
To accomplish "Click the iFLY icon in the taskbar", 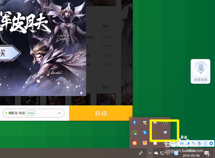I will tap(176, 153).
